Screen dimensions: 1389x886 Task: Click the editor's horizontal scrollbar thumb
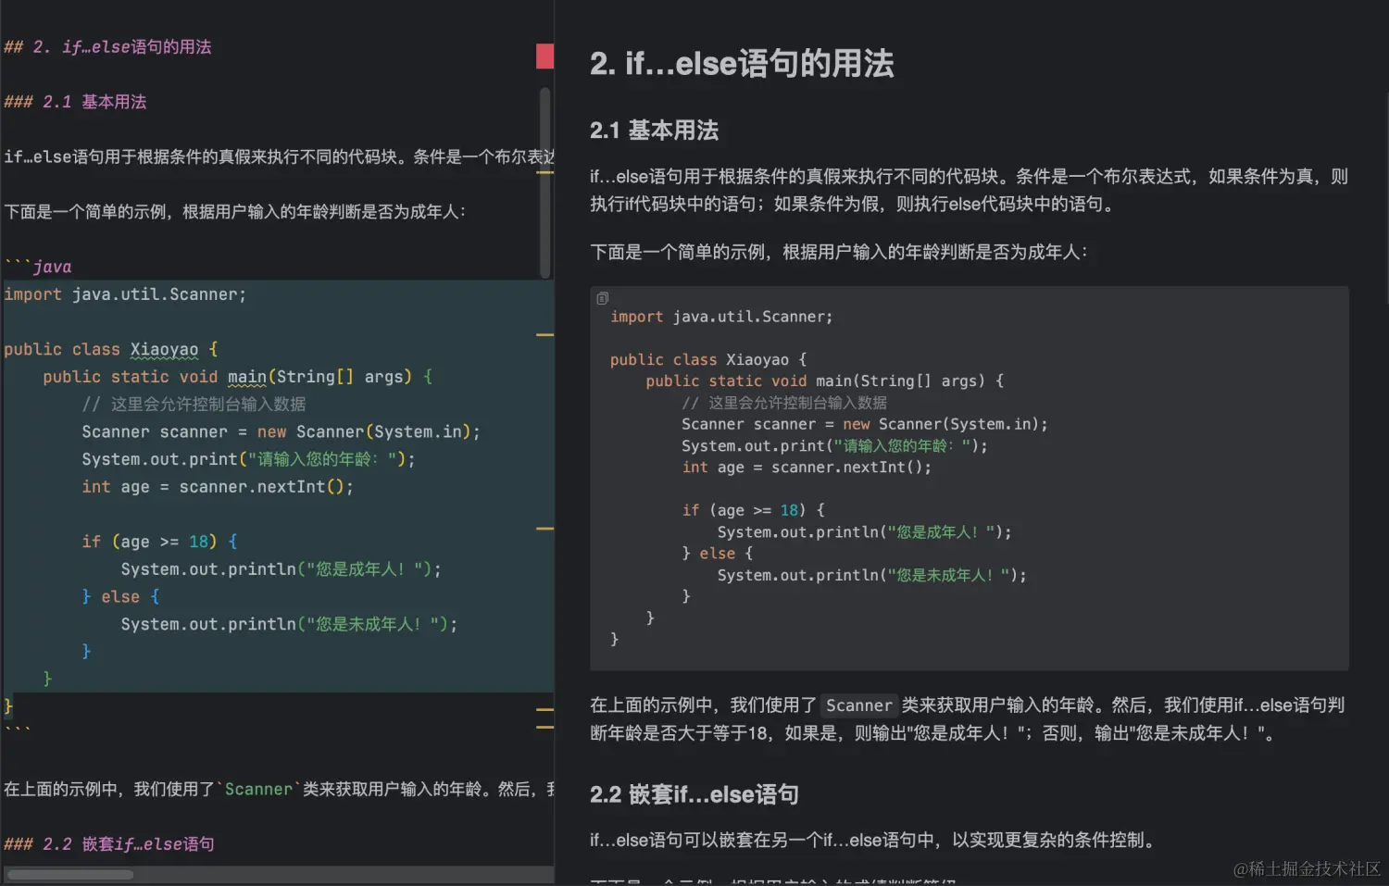coord(71,874)
